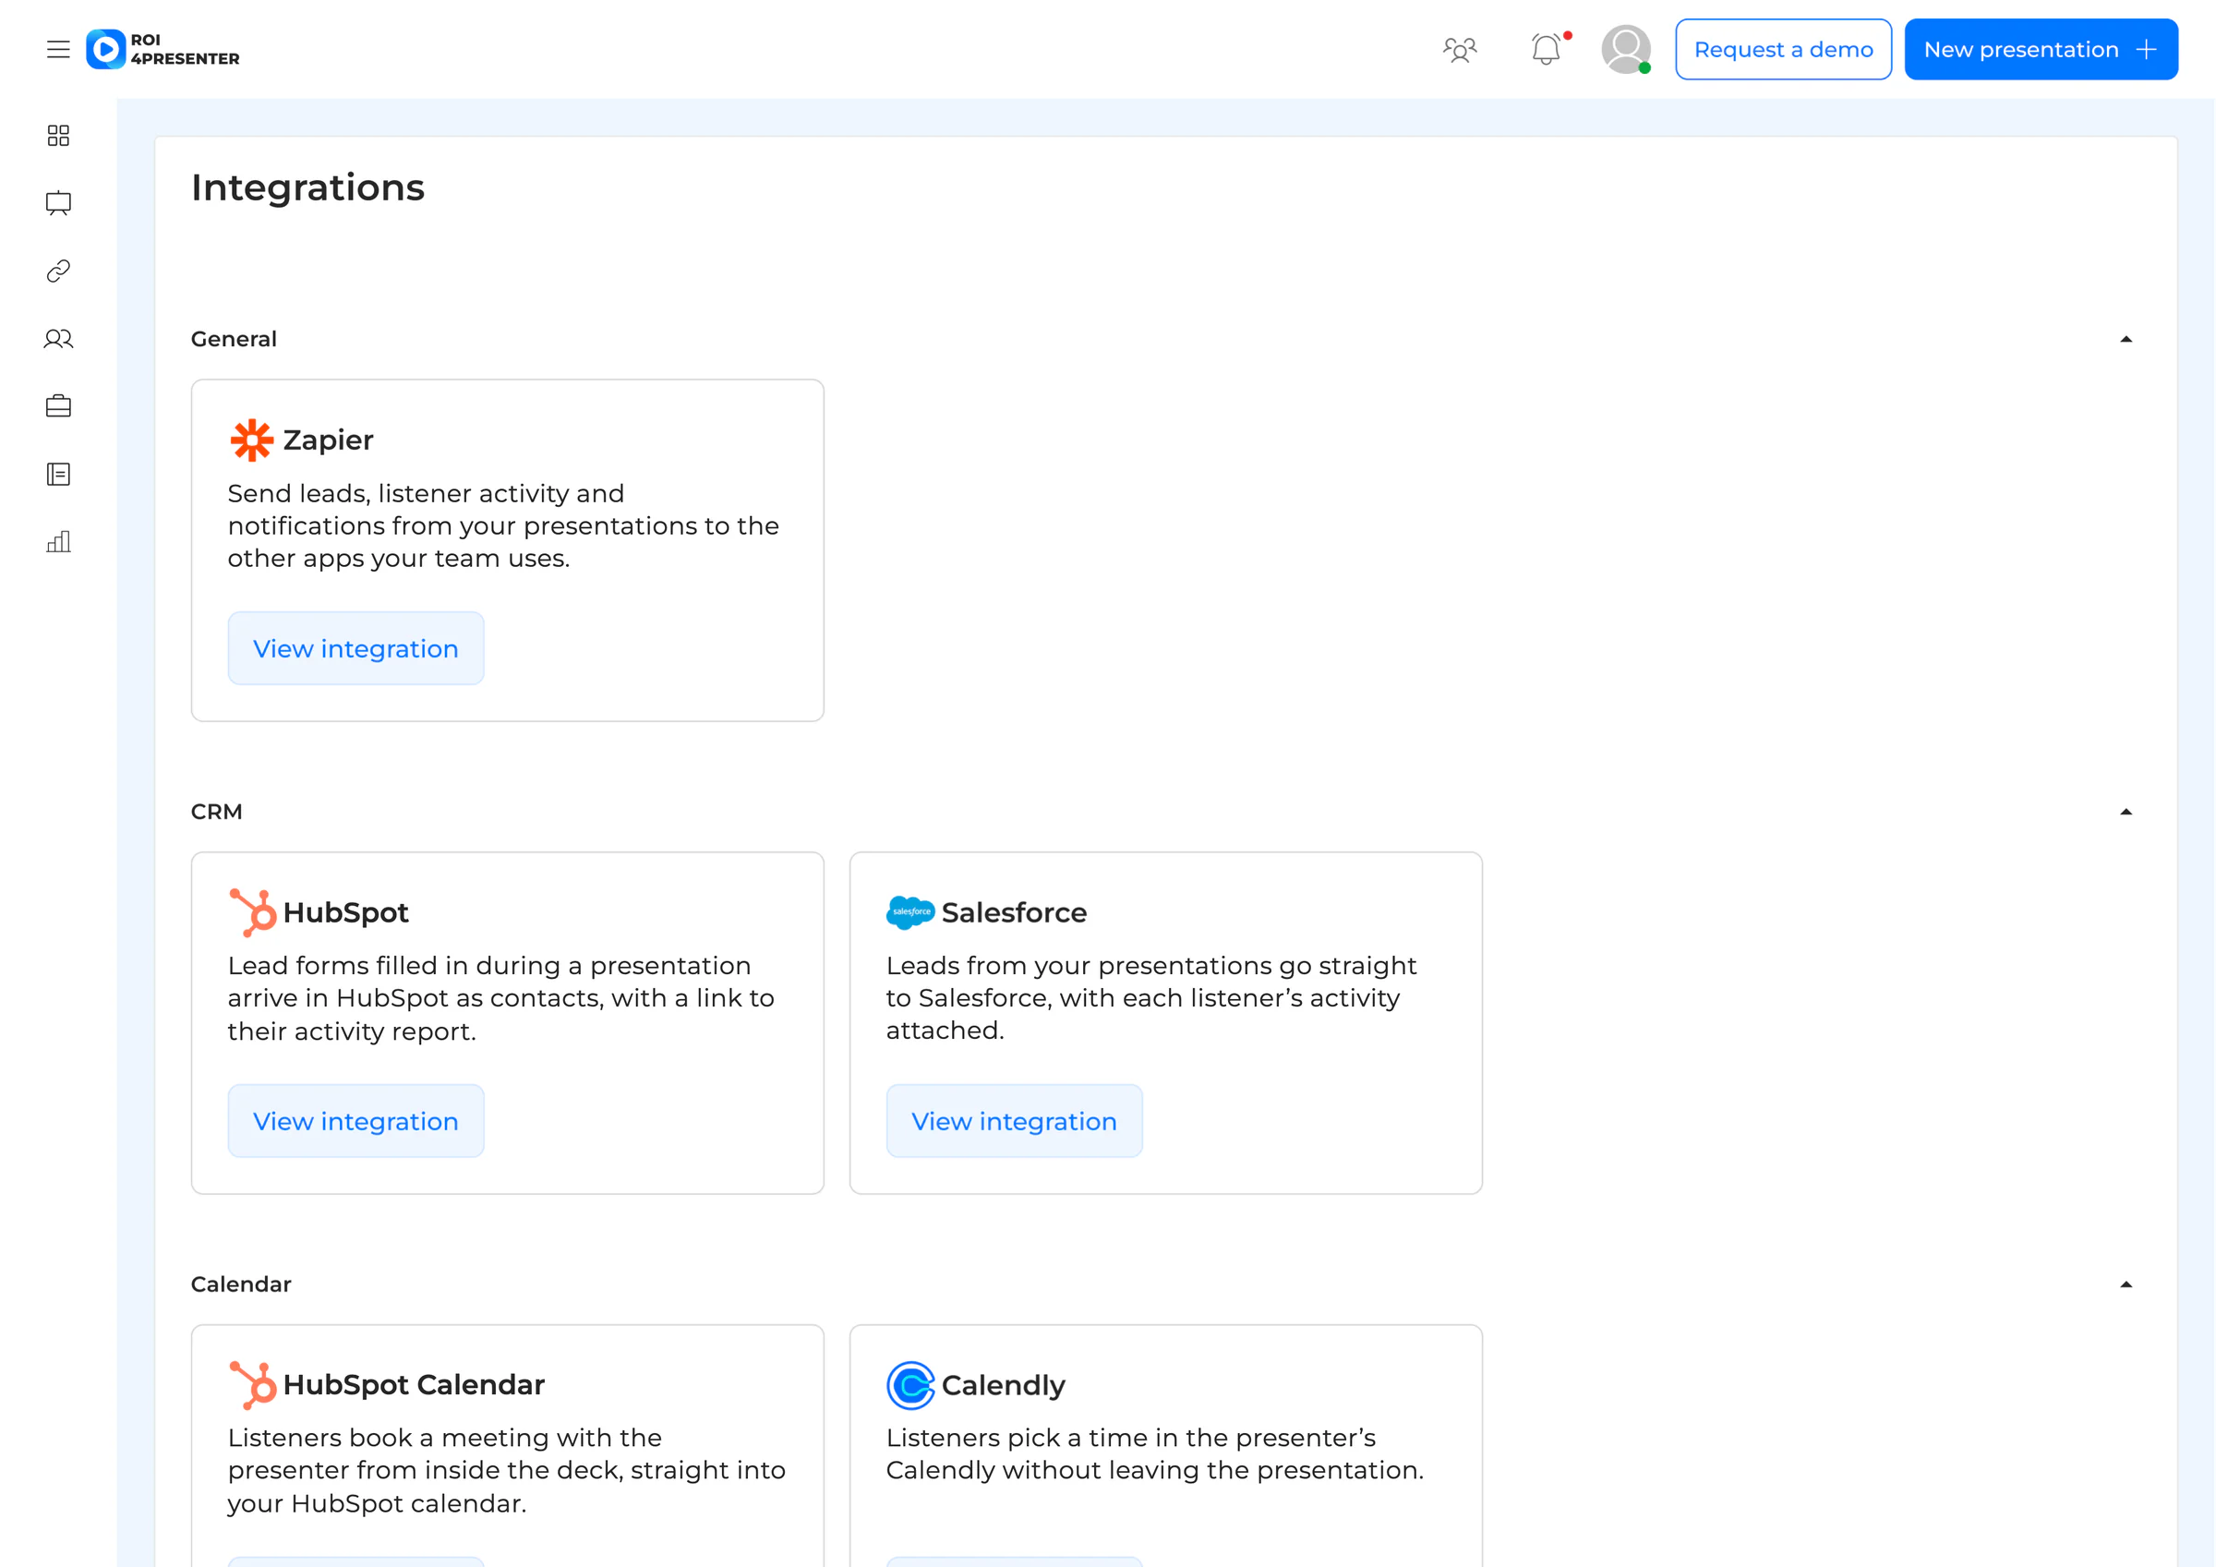Collapse the Calendar section
The image size is (2216, 1567).
(2126, 1284)
